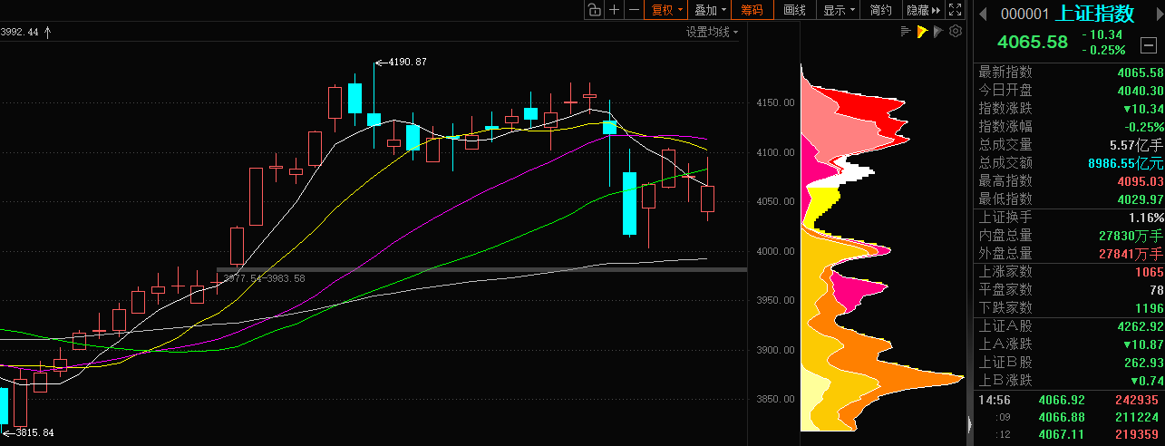The width and height of the screenshot is (1165, 446).
Task: Click the gear settings icon above the chip chart
Action: pos(955,32)
